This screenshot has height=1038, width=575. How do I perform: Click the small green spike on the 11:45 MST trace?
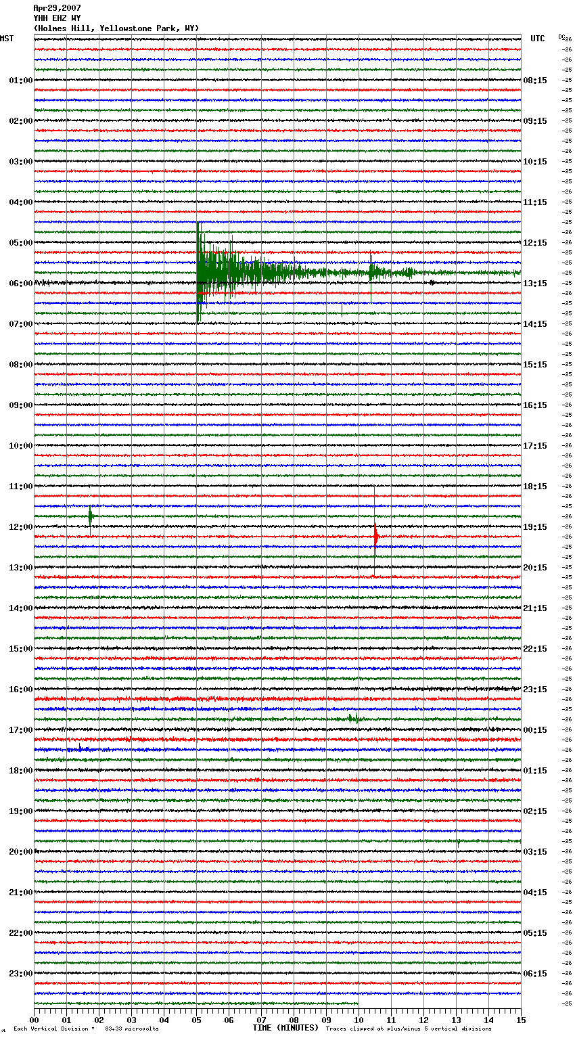coord(90,516)
